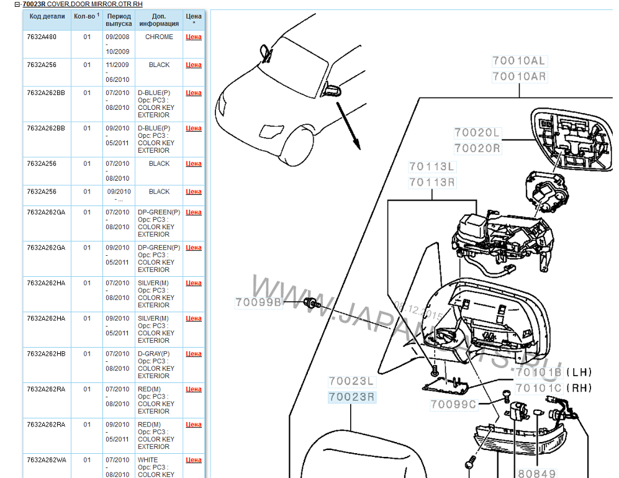This screenshot has width=619, height=478.
Task: Select the 70099C part number label
Action: click(454, 404)
